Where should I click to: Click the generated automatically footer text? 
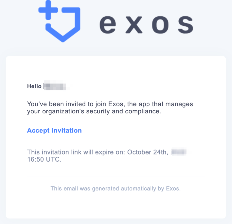coord(115,189)
